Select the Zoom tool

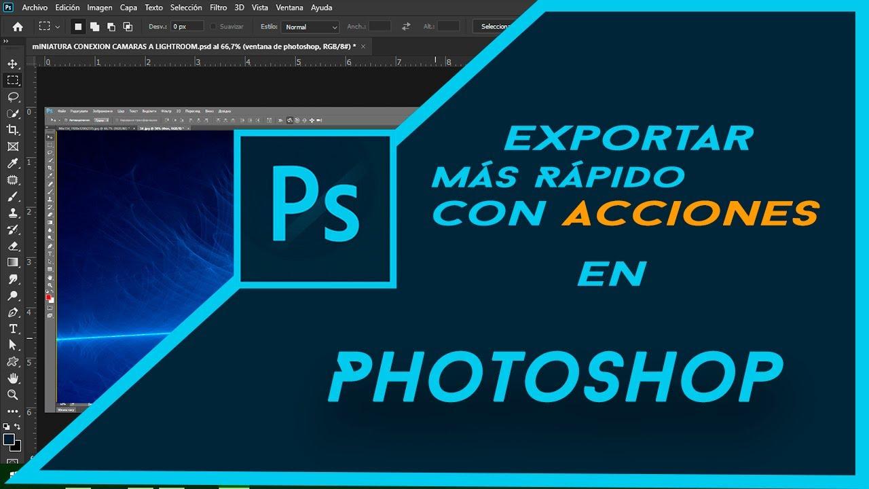(x=12, y=395)
